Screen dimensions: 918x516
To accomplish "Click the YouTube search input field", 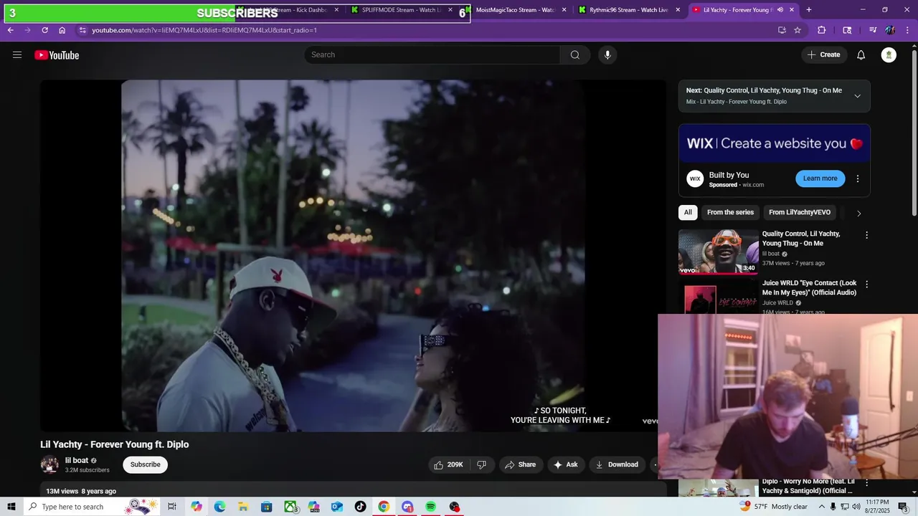I will 432,55.
